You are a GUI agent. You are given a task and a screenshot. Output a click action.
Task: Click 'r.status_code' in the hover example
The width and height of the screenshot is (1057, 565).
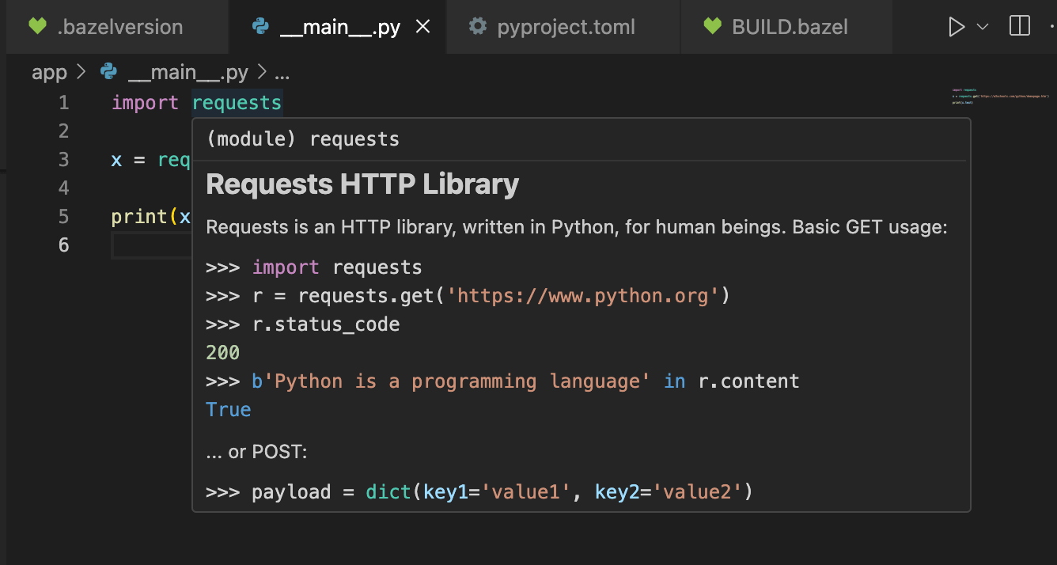click(325, 324)
